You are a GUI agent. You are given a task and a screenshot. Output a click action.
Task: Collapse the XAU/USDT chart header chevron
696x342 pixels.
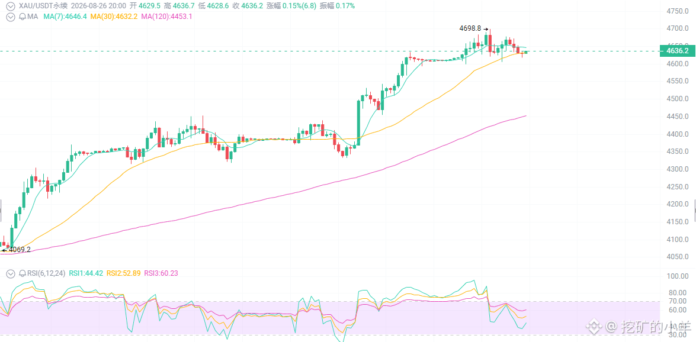tap(10, 6)
